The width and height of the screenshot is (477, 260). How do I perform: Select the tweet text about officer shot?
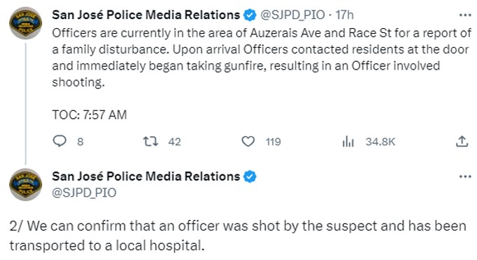[238, 235]
